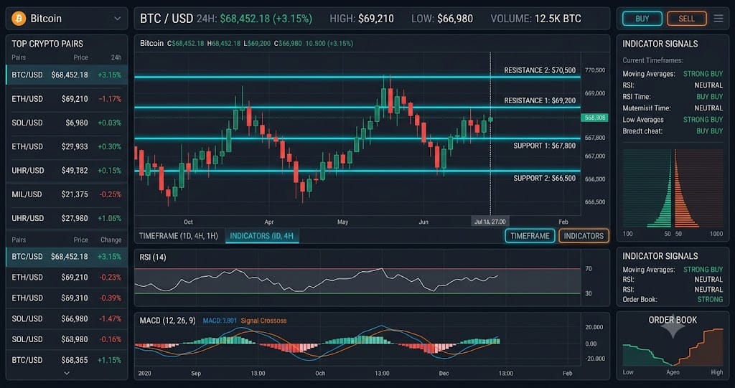Viewport: 735px width, 388px height.
Task: Click the Low Averages STRONG BUY signal
Action: (673, 120)
